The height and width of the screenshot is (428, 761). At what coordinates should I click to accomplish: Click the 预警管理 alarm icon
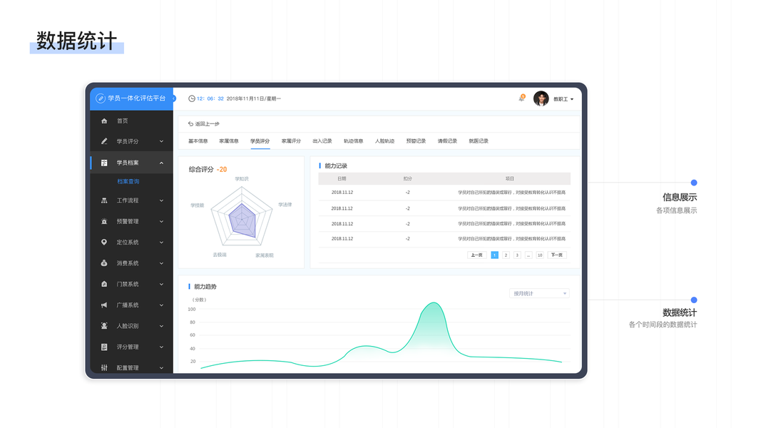tap(104, 221)
